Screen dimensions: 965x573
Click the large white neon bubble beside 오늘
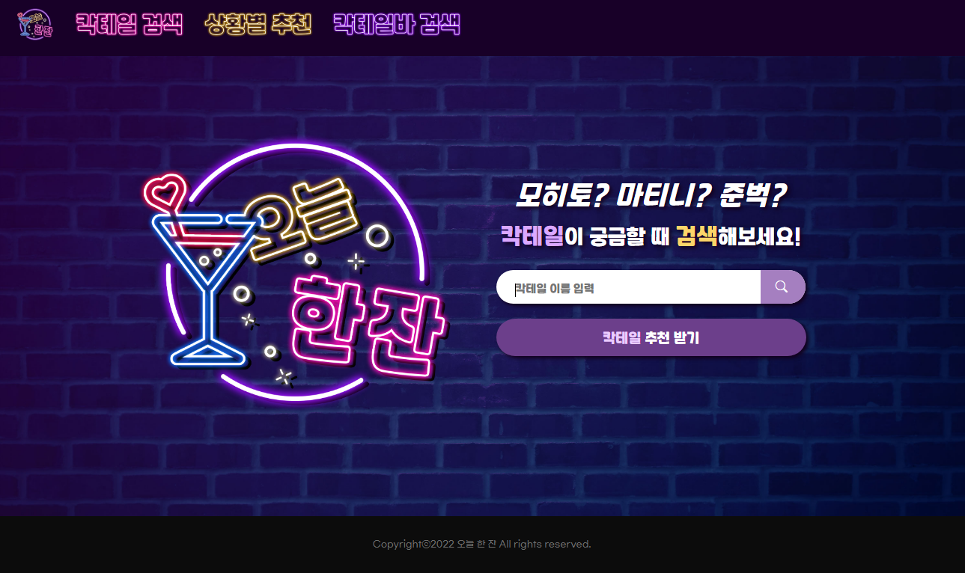coord(377,236)
